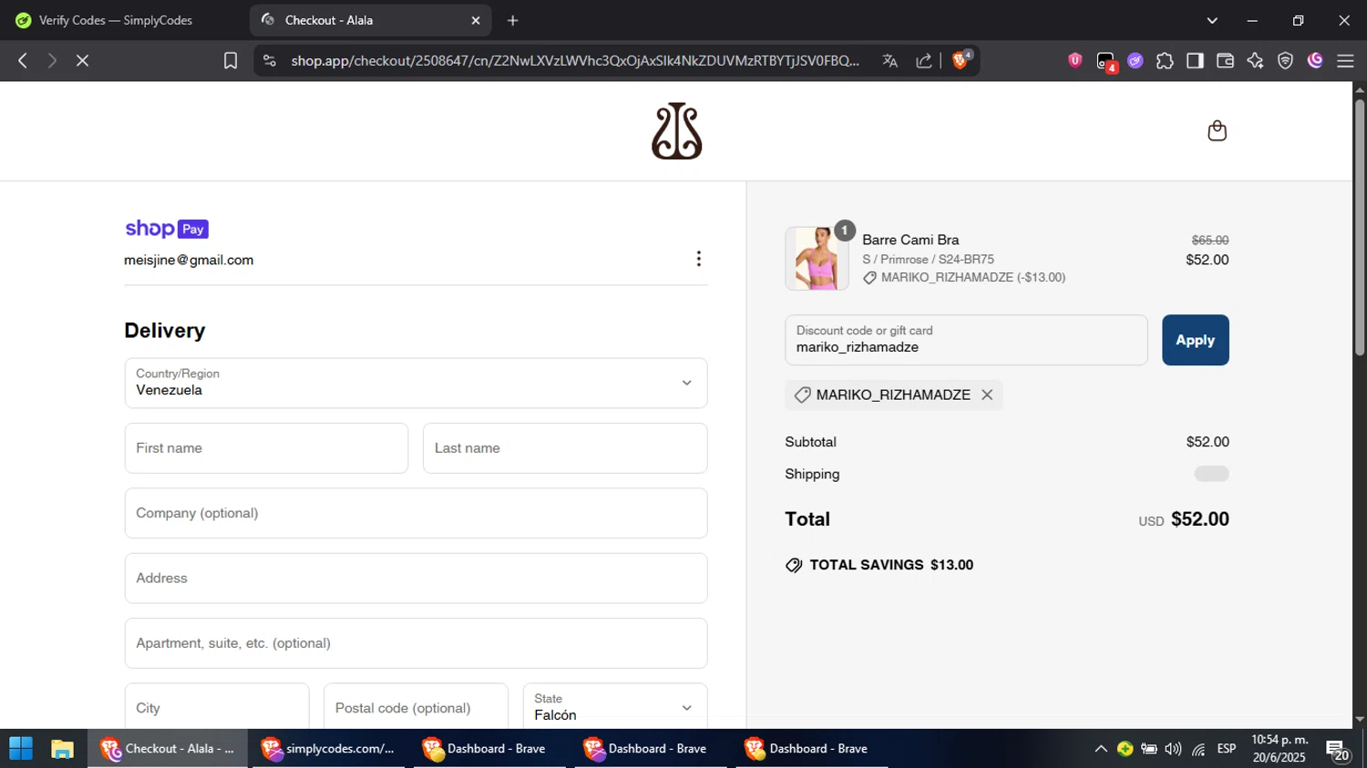1367x768 pixels.
Task: Click the Barre Cami Bra product name
Action: 910,240
